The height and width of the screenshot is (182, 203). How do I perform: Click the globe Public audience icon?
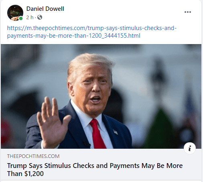click(x=40, y=17)
